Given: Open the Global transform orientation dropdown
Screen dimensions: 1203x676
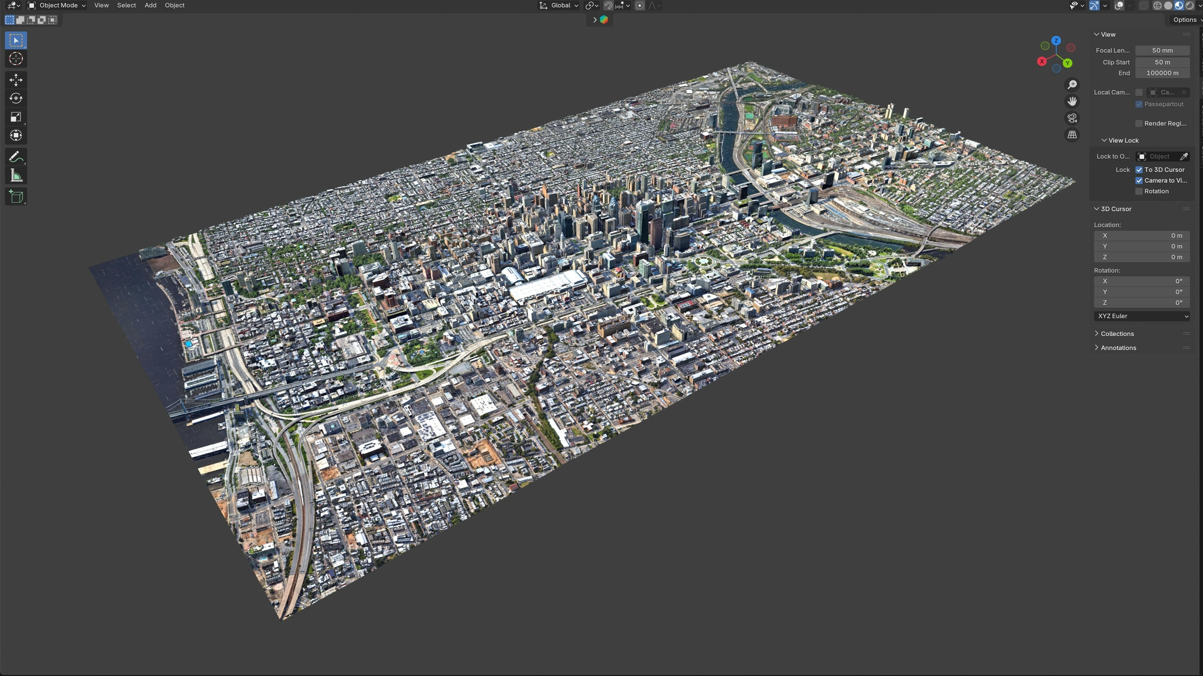Looking at the screenshot, I should click(559, 6).
